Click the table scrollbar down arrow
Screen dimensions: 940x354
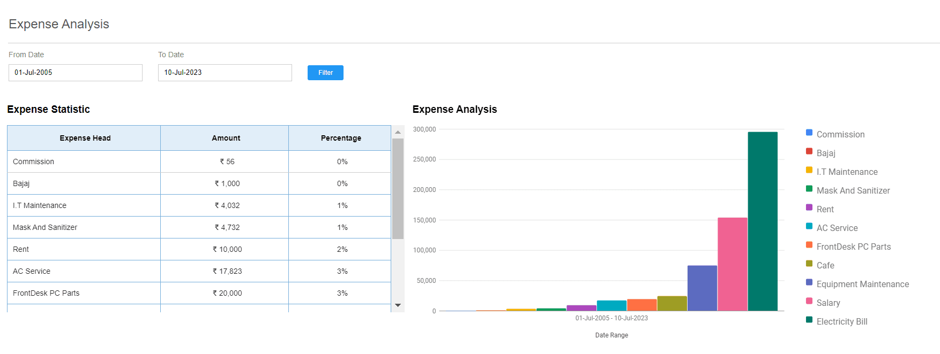pyautogui.click(x=398, y=305)
